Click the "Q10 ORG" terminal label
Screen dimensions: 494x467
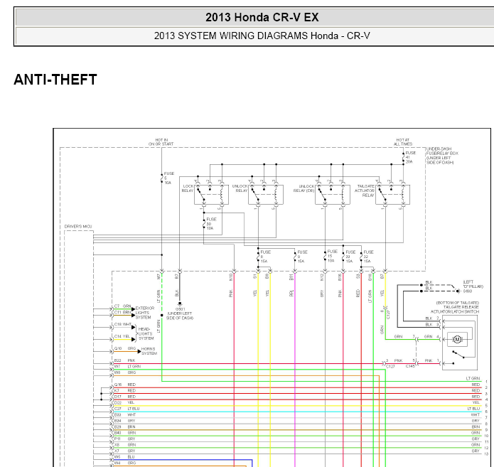tap(125, 348)
